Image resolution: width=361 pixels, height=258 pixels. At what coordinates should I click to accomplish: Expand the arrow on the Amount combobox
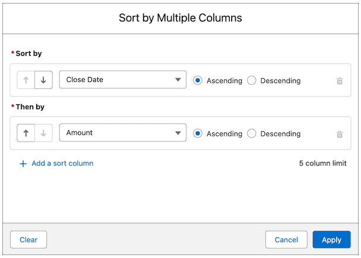tap(178, 133)
